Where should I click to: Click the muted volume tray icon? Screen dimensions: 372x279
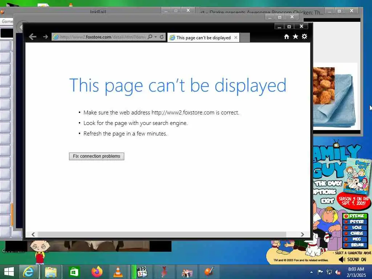tap(338, 272)
